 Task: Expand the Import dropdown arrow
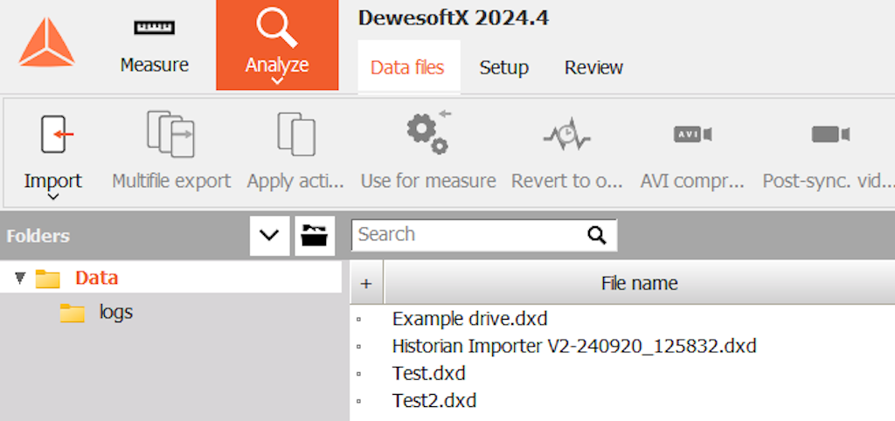(x=53, y=197)
